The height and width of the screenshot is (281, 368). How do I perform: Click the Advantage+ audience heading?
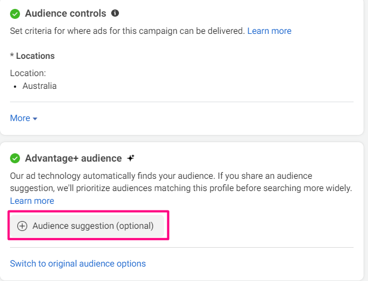[73, 158]
